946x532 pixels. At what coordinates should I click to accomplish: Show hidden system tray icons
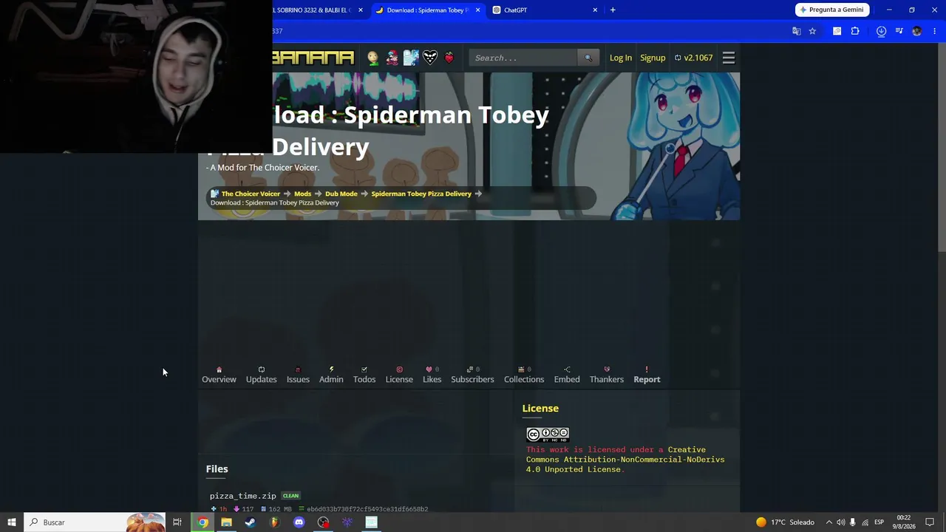pos(828,522)
